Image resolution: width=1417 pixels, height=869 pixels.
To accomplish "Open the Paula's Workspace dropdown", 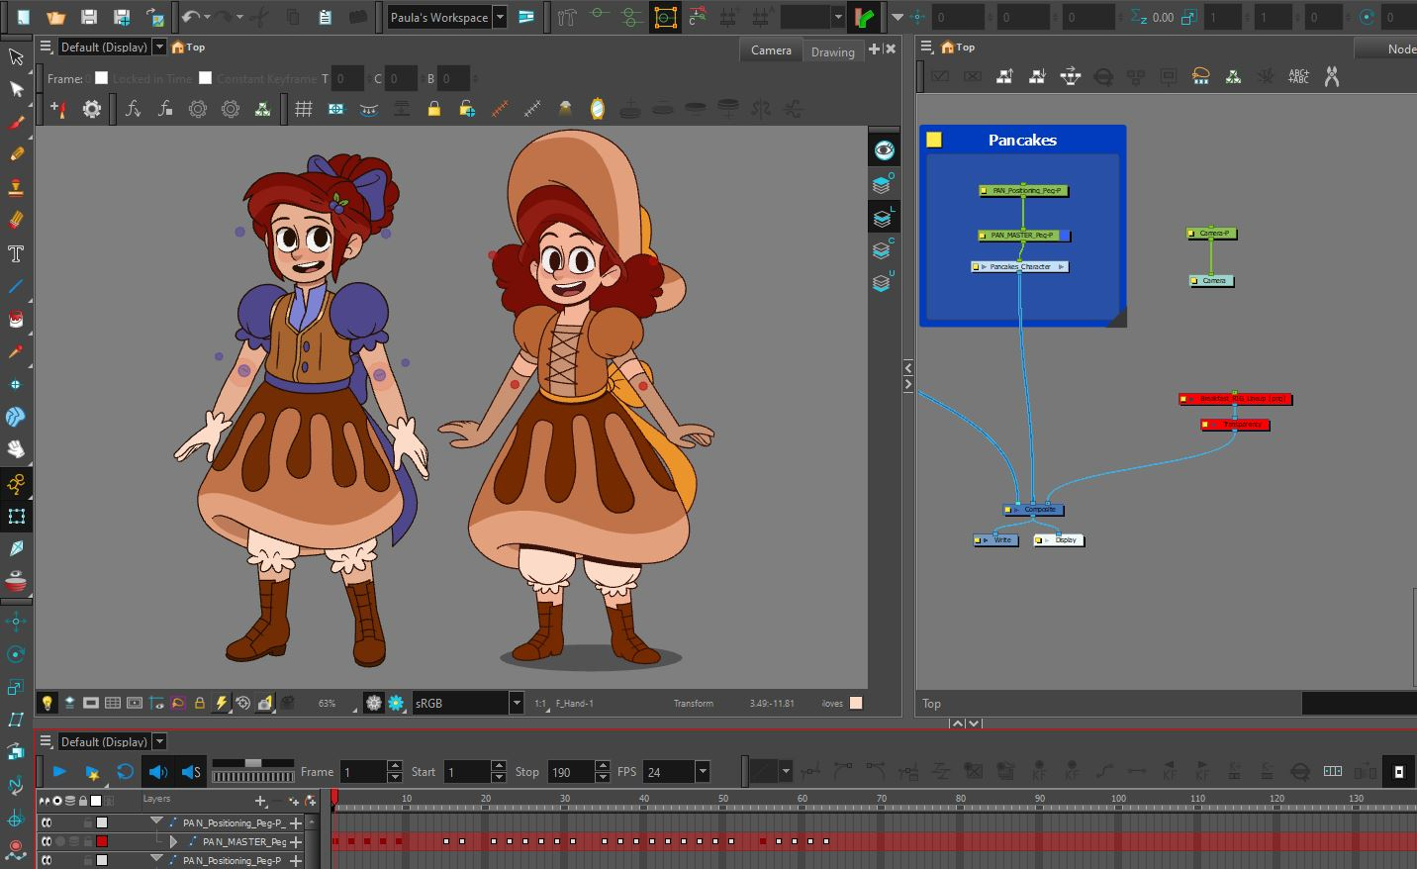I will pos(500,17).
